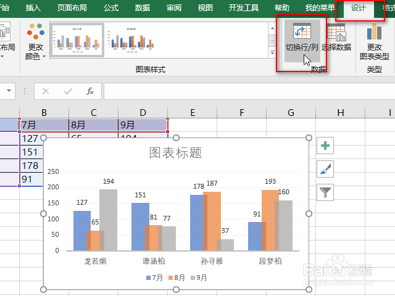Click the 9月 legend entry
The width and height of the screenshot is (395, 296).
point(199,277)
